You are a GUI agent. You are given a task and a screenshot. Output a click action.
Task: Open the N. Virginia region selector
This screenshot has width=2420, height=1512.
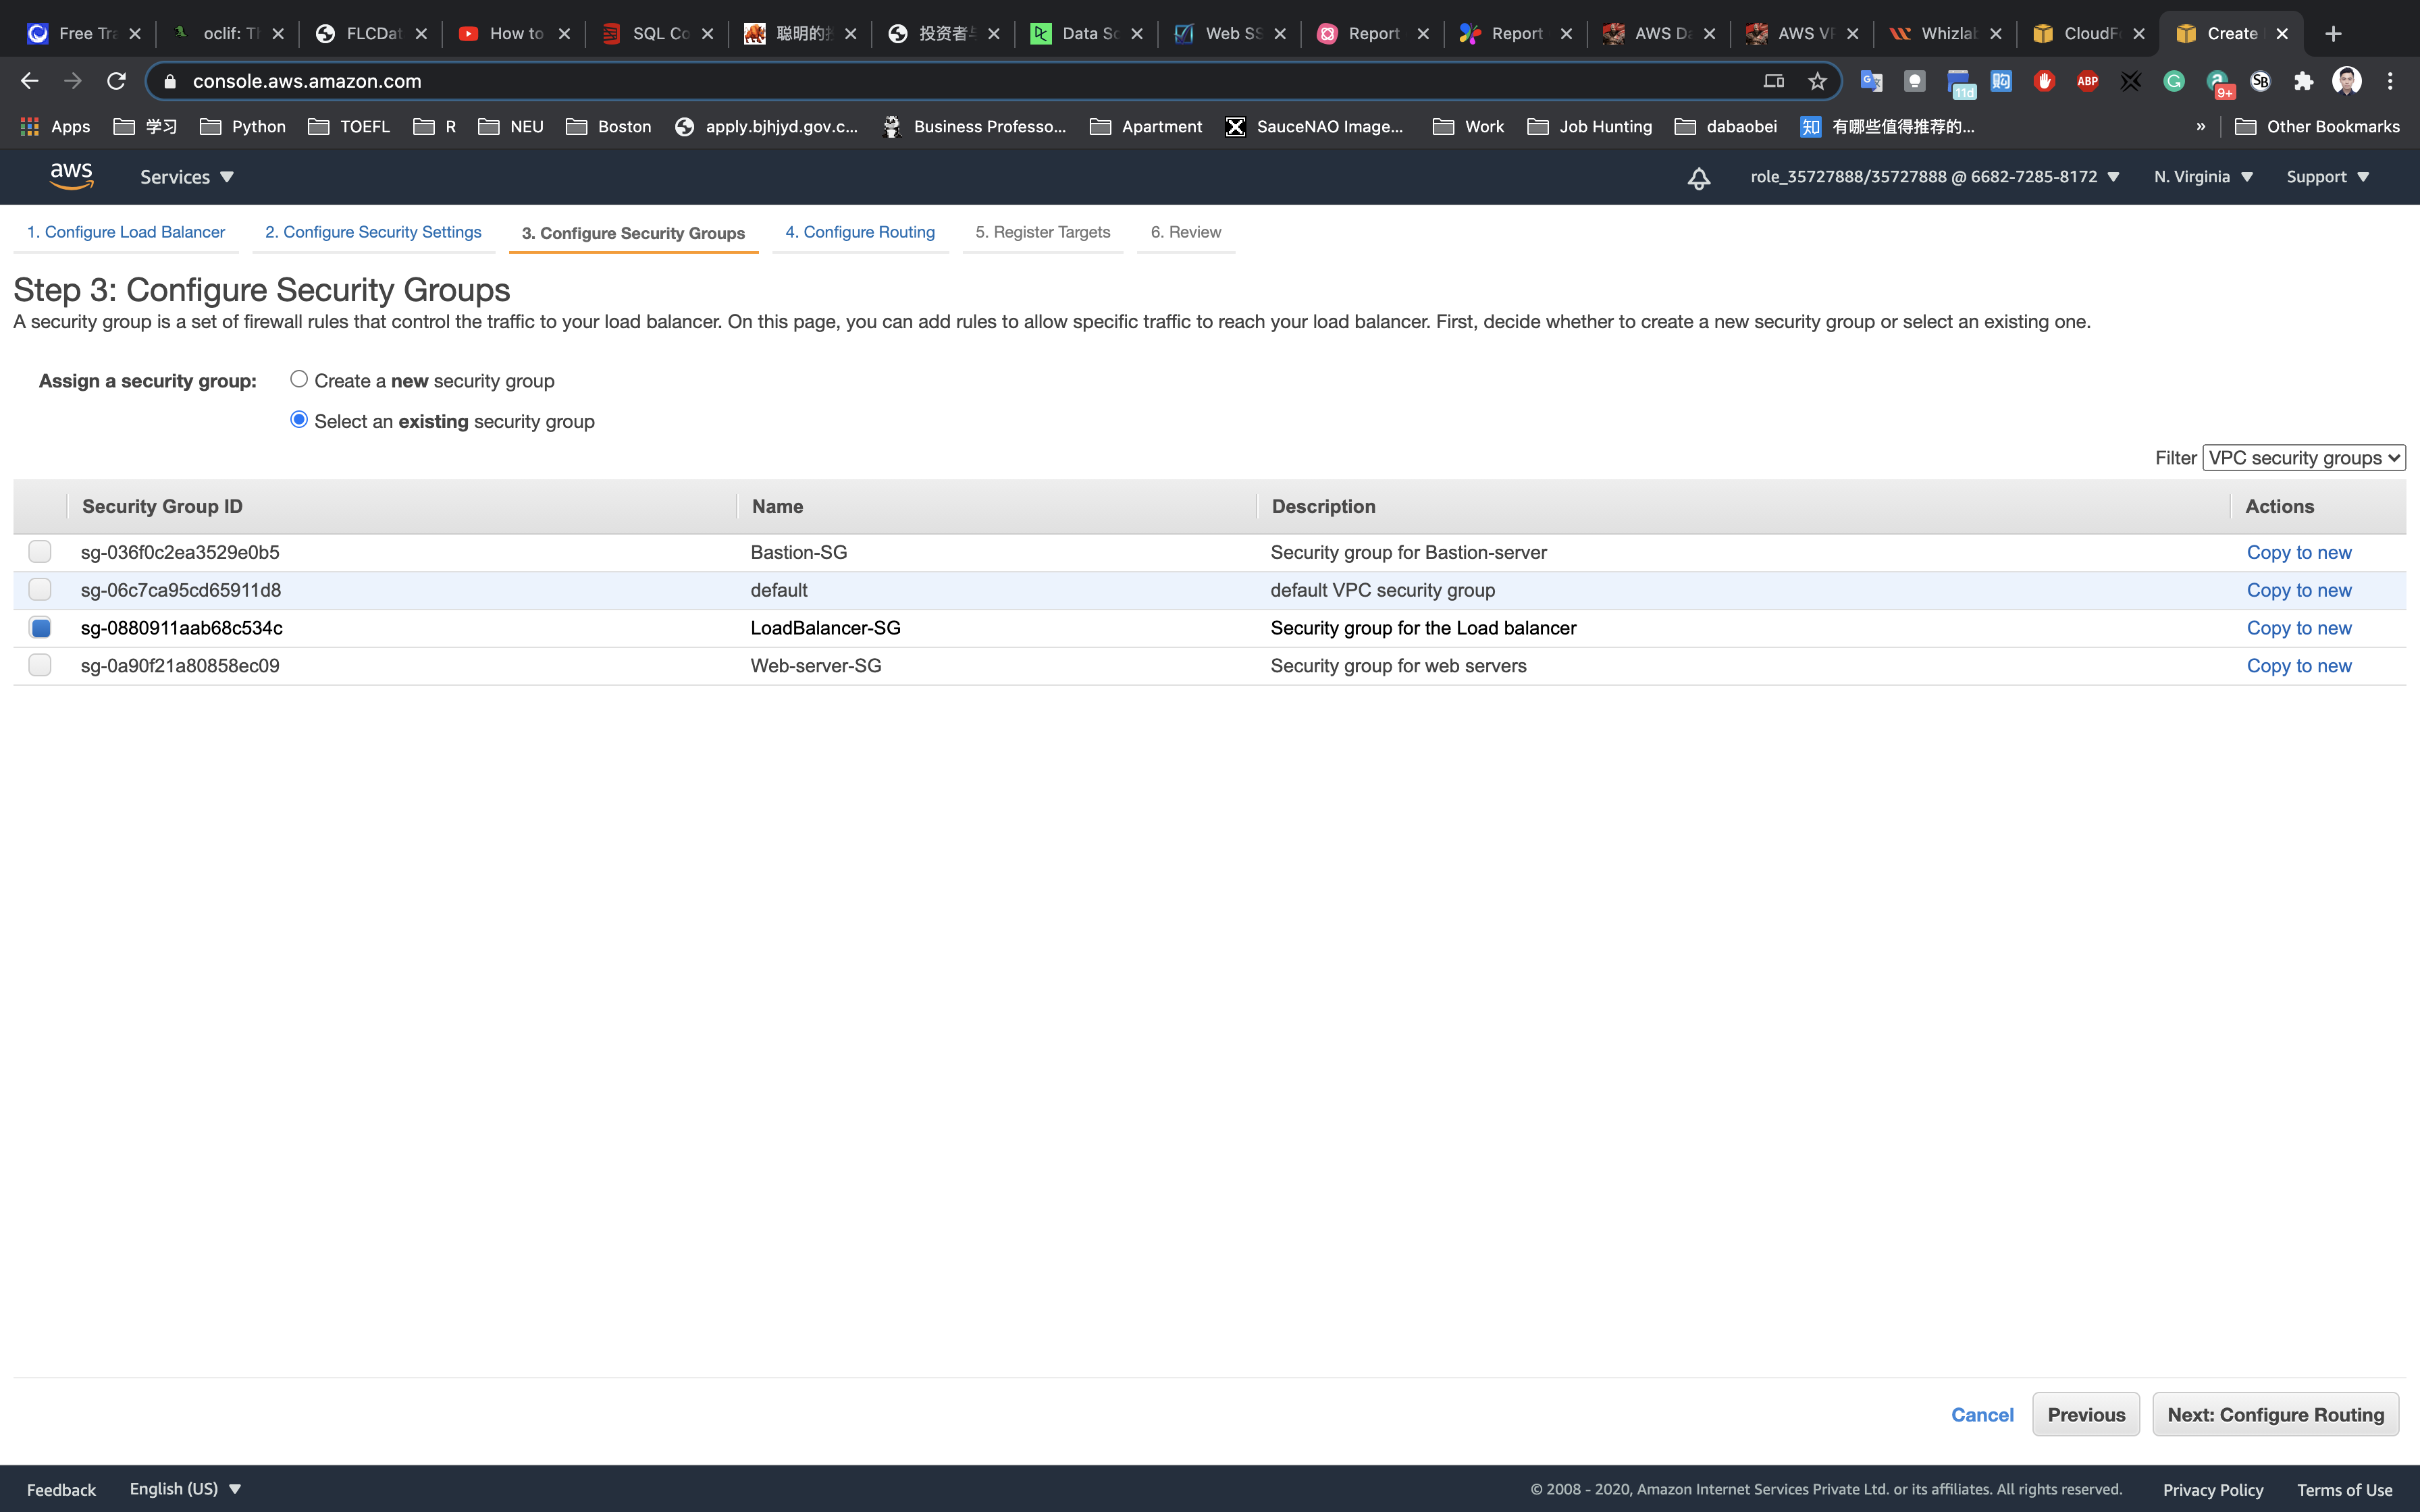pyautogui.click(x=2203, y=177)
